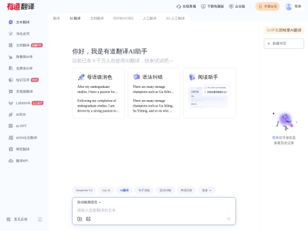Click 在线客服 headset icon in header
The image size is (308, 231).
(x=178, y=6)
